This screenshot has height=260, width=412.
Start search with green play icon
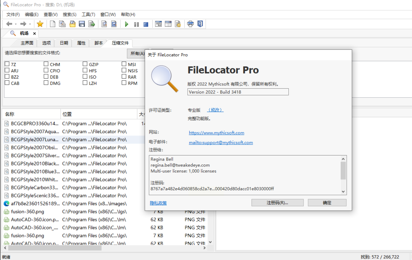127,24
